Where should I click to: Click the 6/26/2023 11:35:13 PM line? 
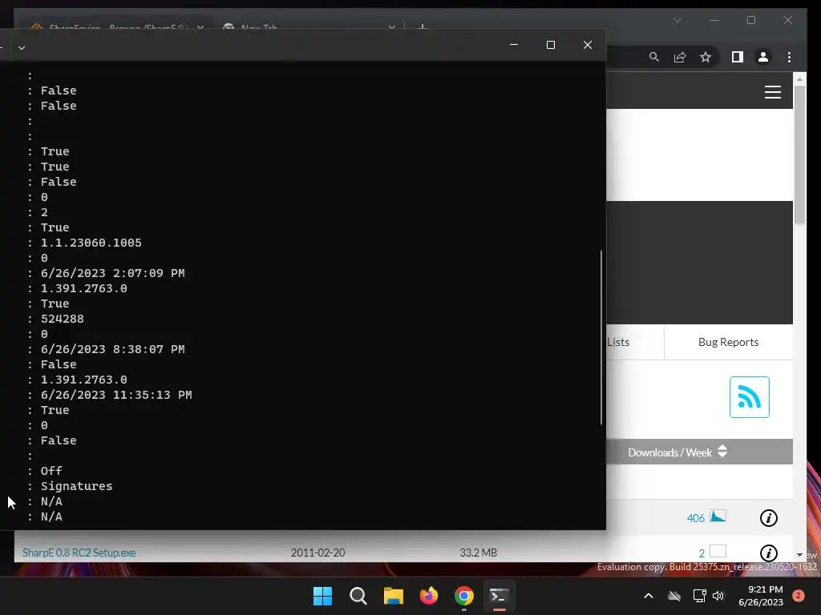[x=116, y=395]
